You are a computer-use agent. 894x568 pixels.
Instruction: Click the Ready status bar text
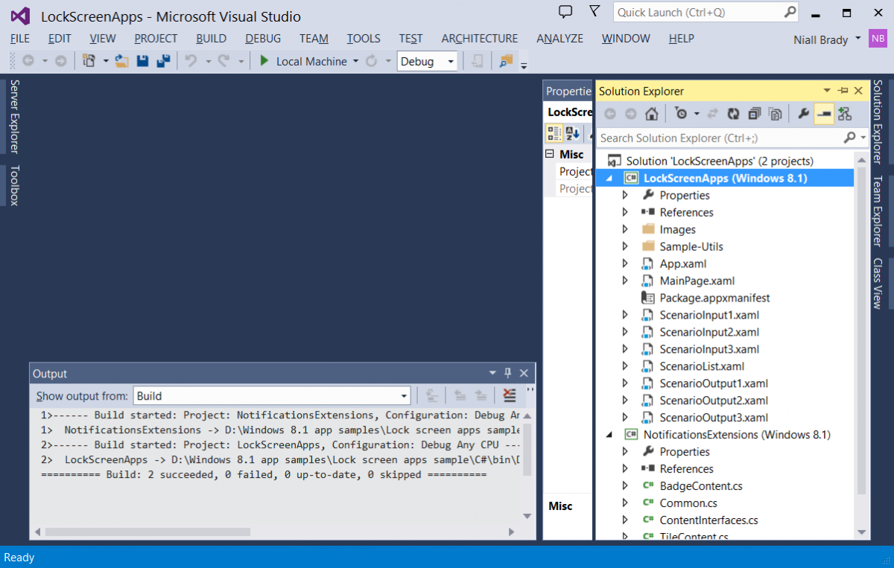[19, 558]
